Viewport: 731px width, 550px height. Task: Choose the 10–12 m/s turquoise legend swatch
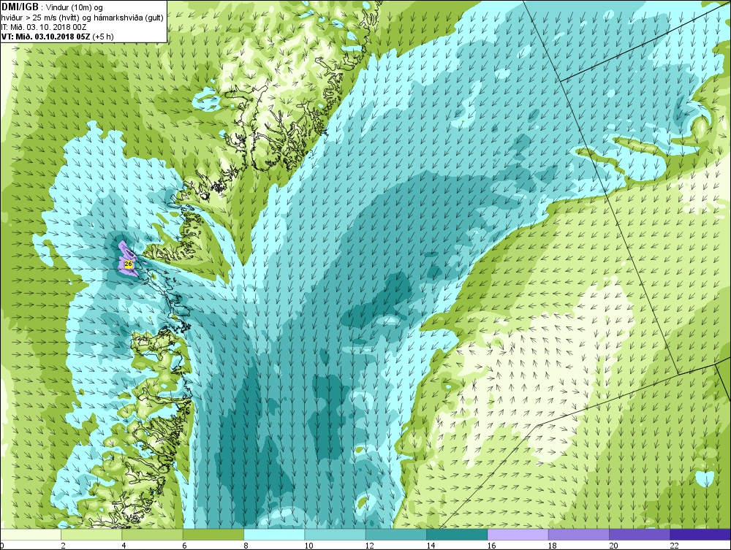[336, 534]
